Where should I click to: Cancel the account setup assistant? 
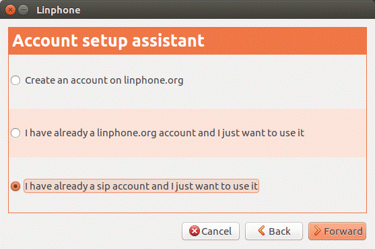211,231
